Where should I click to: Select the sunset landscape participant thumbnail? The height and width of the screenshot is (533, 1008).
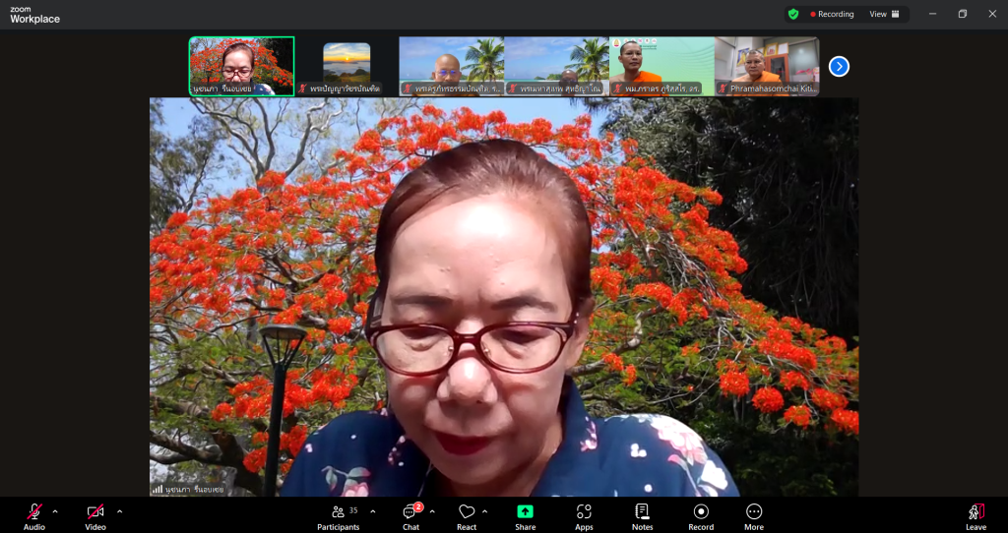pos(346,64)
